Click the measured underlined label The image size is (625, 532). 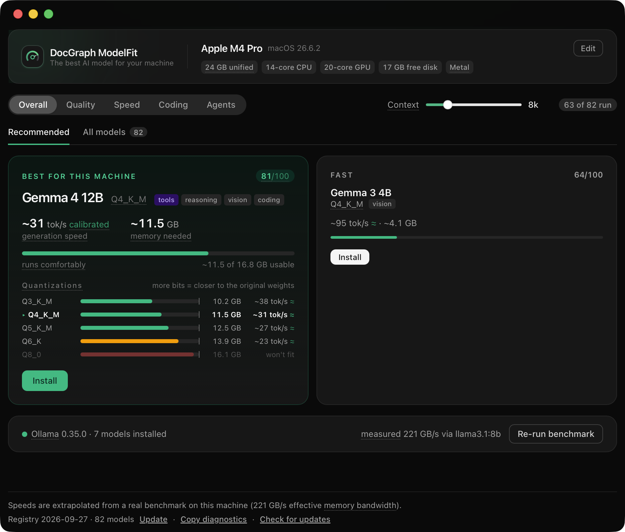tap(381, 434)
